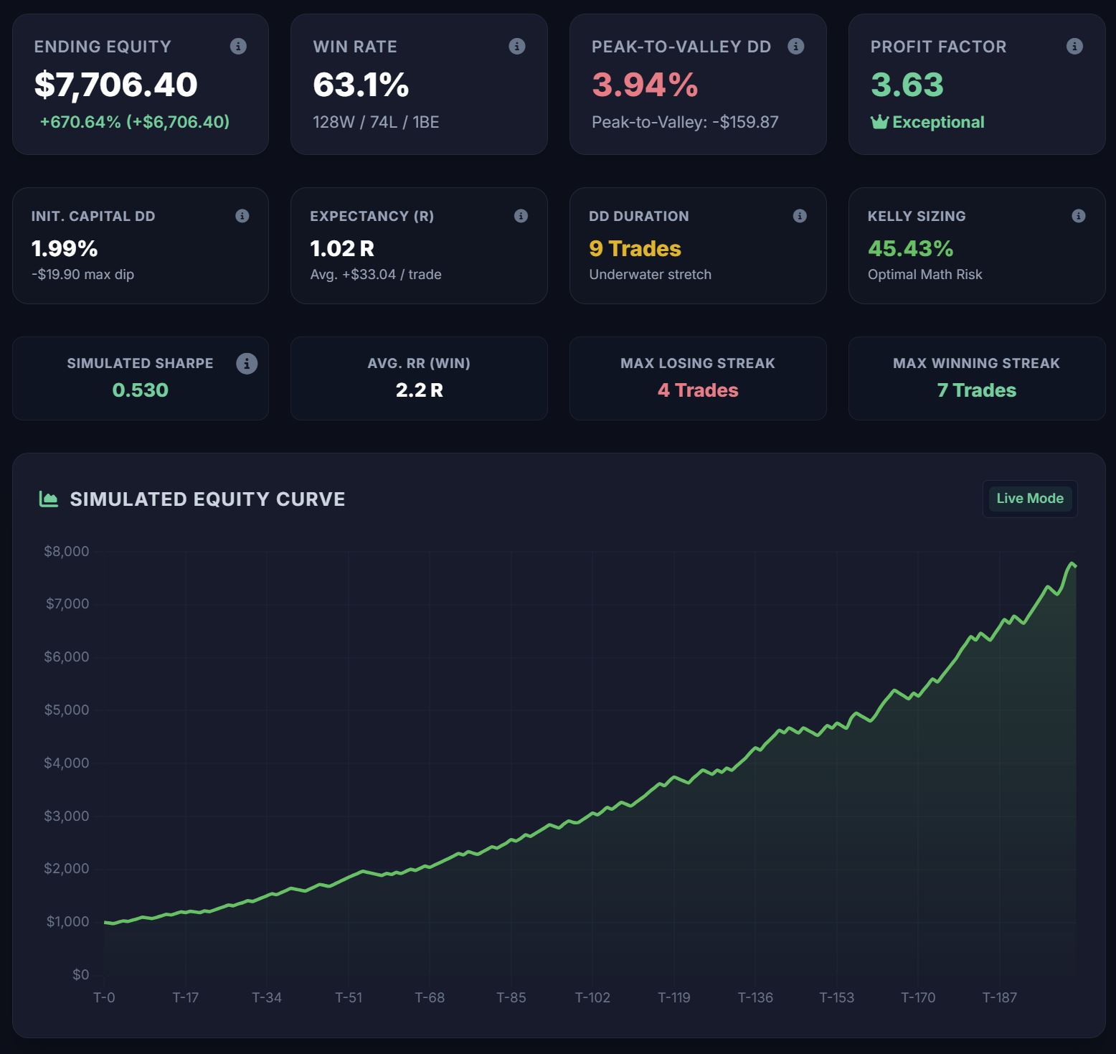Select the 3.63 profit factor value
This screenshot has height=1054, width=1116.
click(x=907, y=85)
